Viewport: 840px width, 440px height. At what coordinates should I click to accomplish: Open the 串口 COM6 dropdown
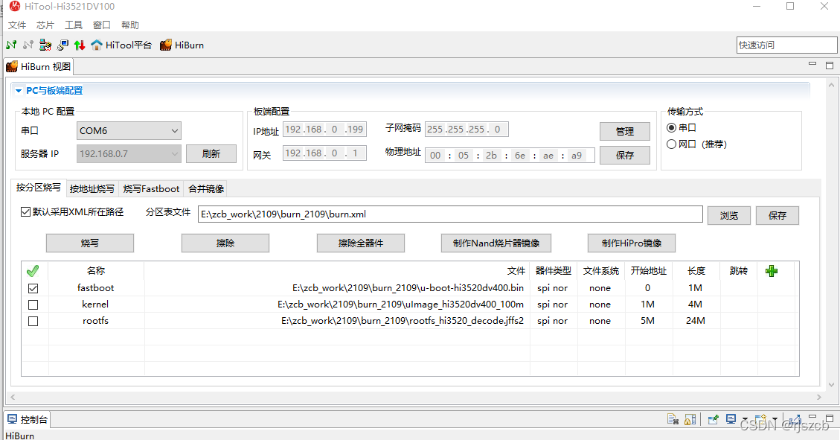129,131
